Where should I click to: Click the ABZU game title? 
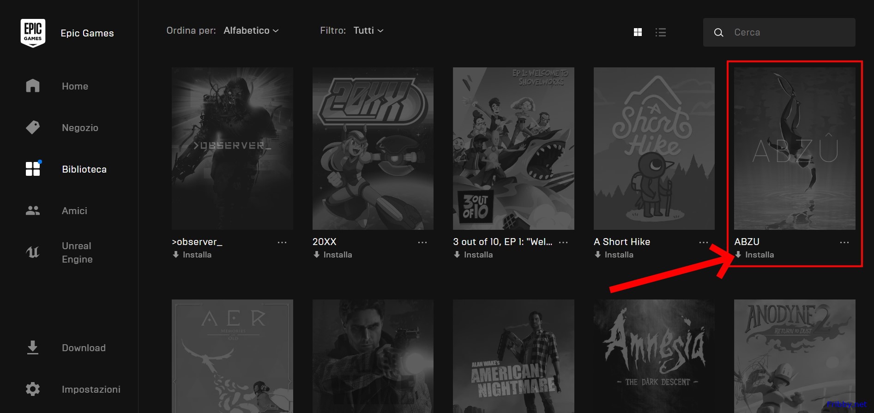pyautogui.click(x=747, y=242)
